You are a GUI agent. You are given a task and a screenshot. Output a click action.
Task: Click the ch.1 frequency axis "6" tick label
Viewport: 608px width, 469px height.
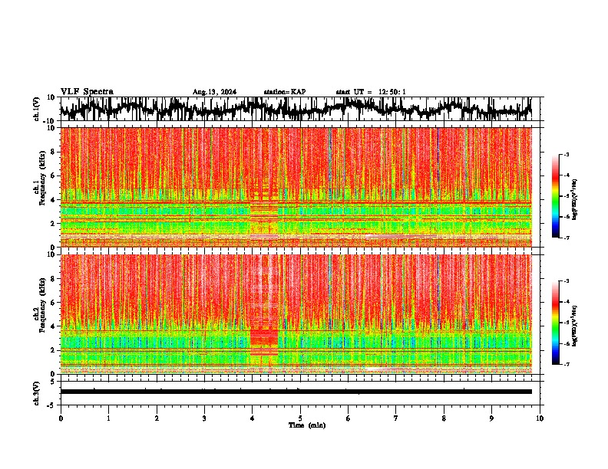(53, 175)
